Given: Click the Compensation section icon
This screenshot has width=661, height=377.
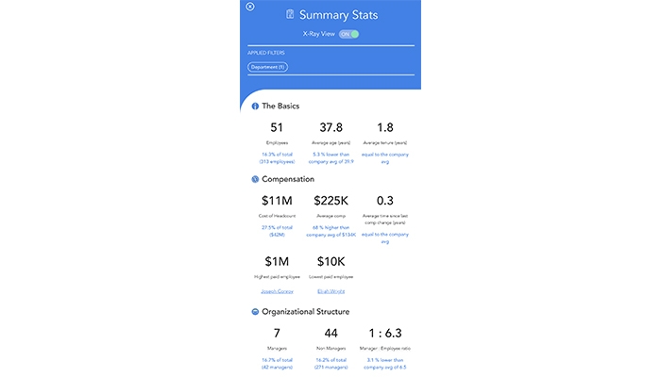Looking at the screenshot, I should click(x=255, y=178).
